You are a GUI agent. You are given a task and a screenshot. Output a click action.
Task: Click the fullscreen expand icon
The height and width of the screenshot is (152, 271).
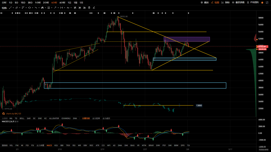[x=267, y=3]
